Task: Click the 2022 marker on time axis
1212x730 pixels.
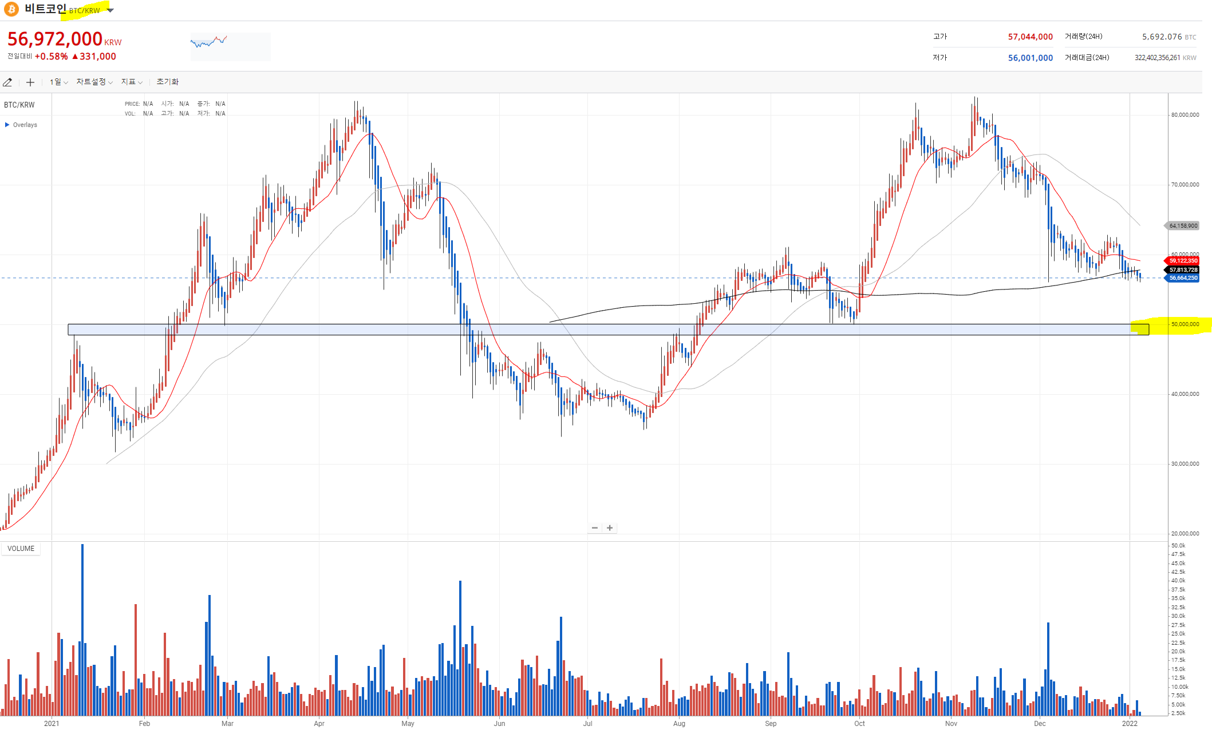Action: 1130,723
